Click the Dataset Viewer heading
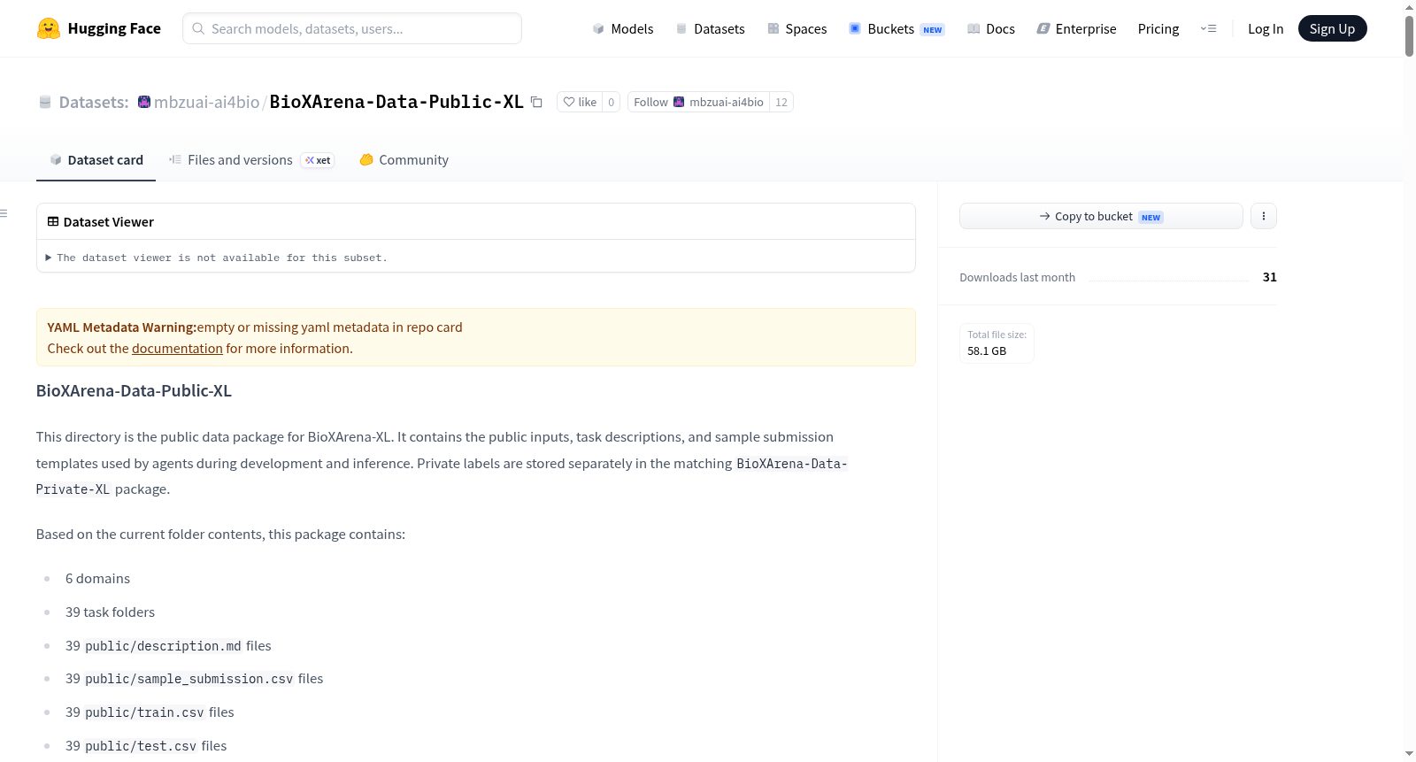The image size is (1416, 762). click(x=109, y=222)
